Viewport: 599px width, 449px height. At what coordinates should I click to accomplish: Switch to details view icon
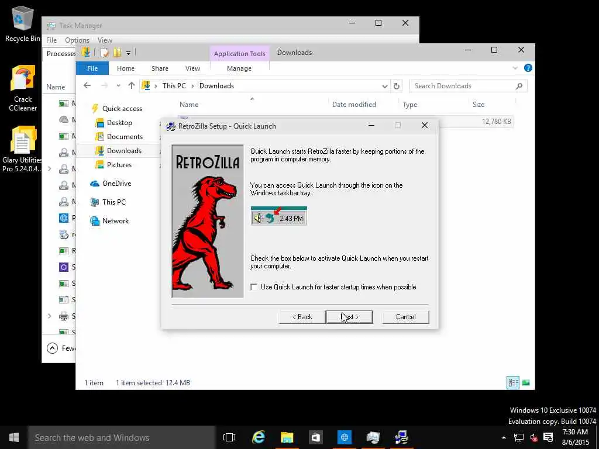[x=512, y=382]
